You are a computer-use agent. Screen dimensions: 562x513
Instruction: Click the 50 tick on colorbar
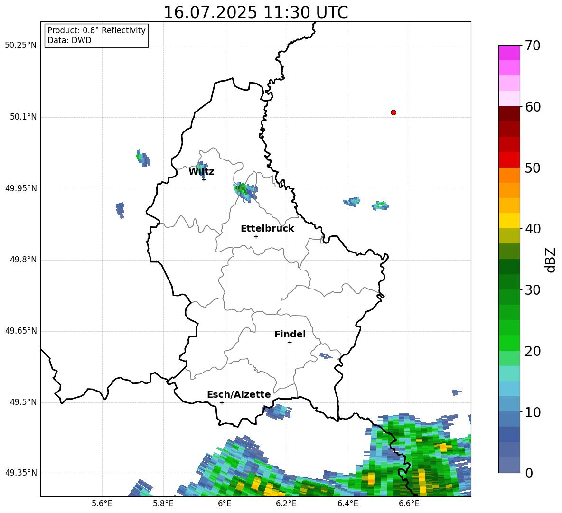point(533,168)
